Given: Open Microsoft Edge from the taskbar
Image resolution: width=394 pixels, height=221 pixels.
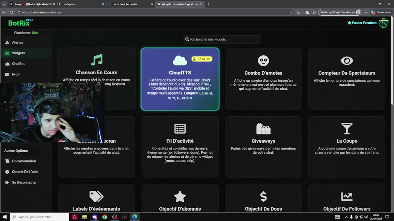Looking at the screenshot, I should tap(135, 217).
